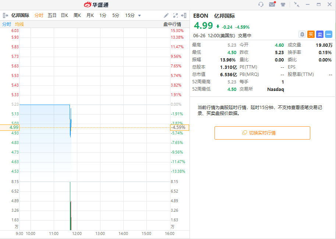
Task: Switch to 1分 chart tab
Action: 103,15
